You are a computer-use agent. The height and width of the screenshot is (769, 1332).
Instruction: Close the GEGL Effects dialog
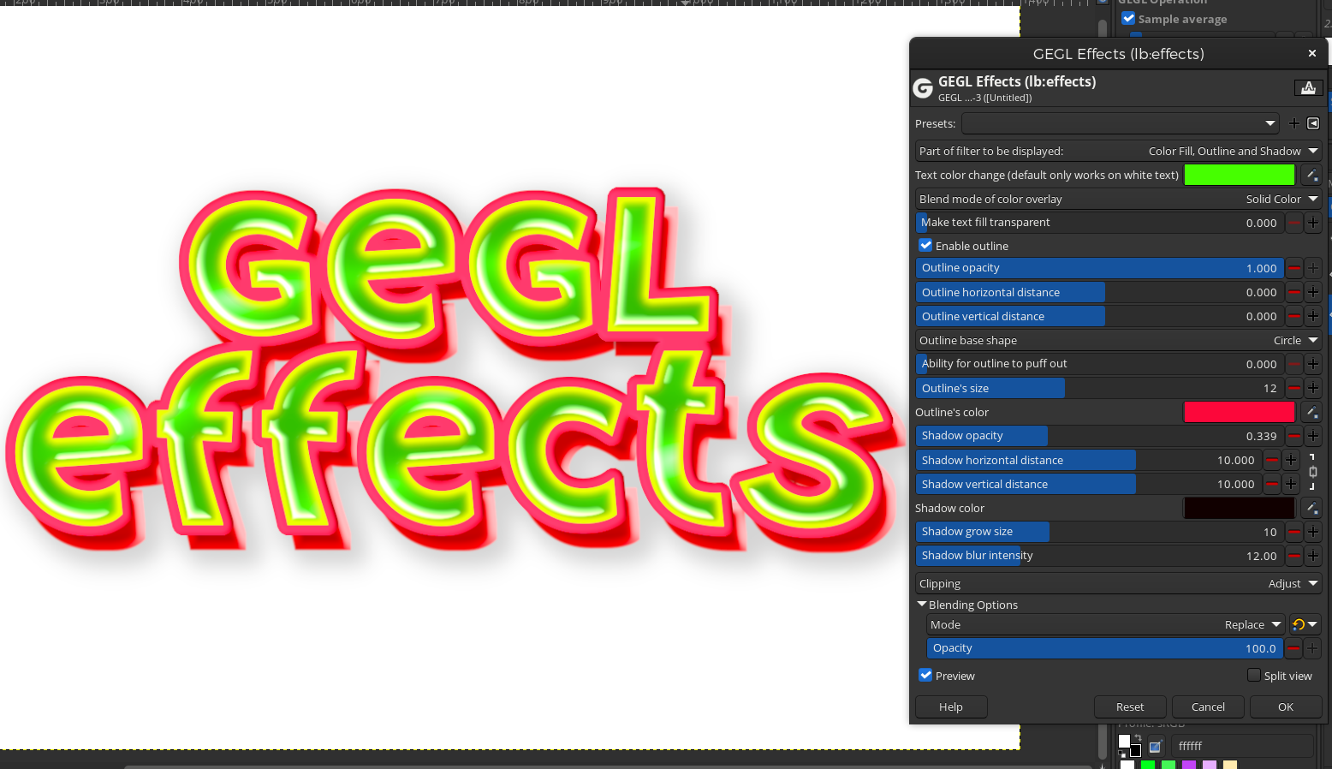click(x=1312, y=53)
